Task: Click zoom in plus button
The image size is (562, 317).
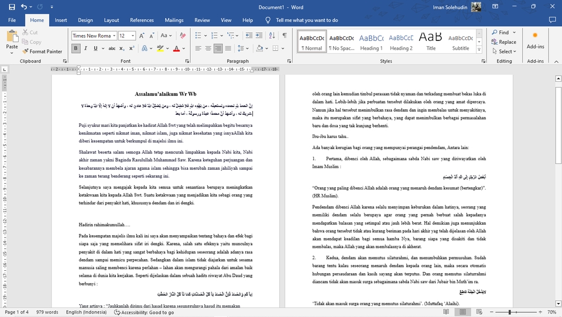Action: coord(540,312)
